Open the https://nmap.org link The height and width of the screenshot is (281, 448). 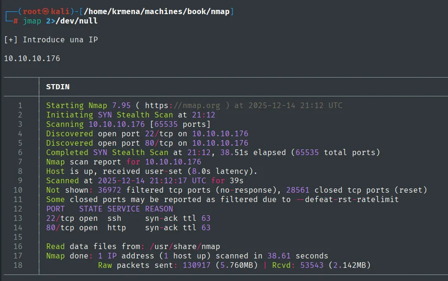pos(183,106)
